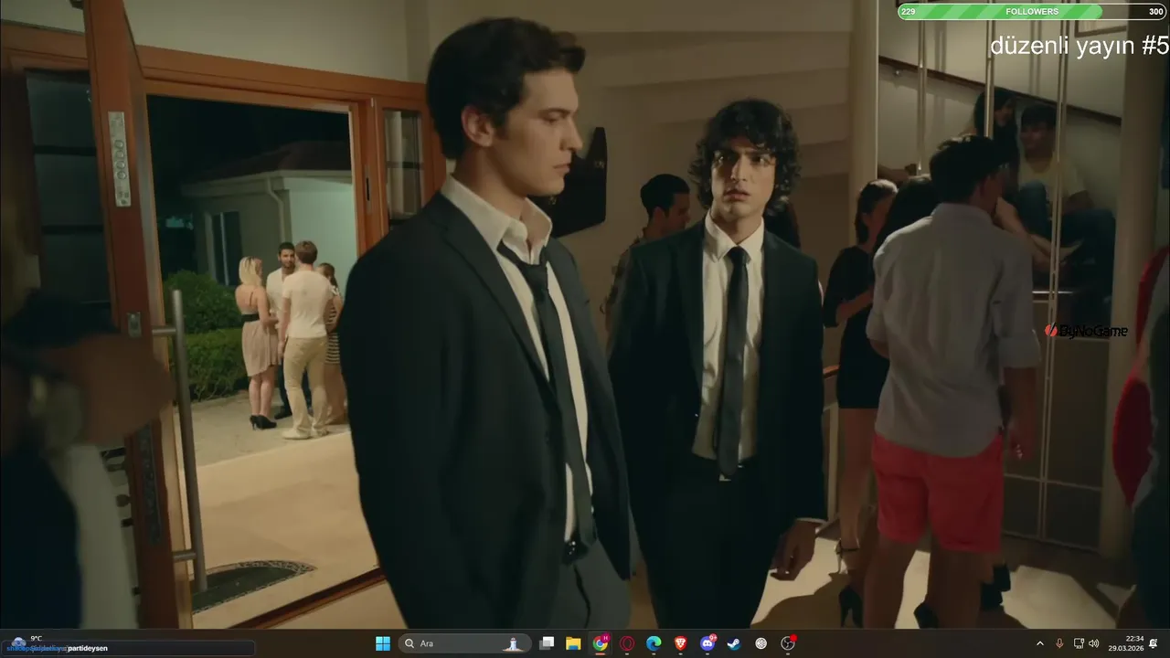The height and width of the screenshot is (658, 1170).
Task: Open Opera browser from the taskbar
Action: click(x=627, y=643)
